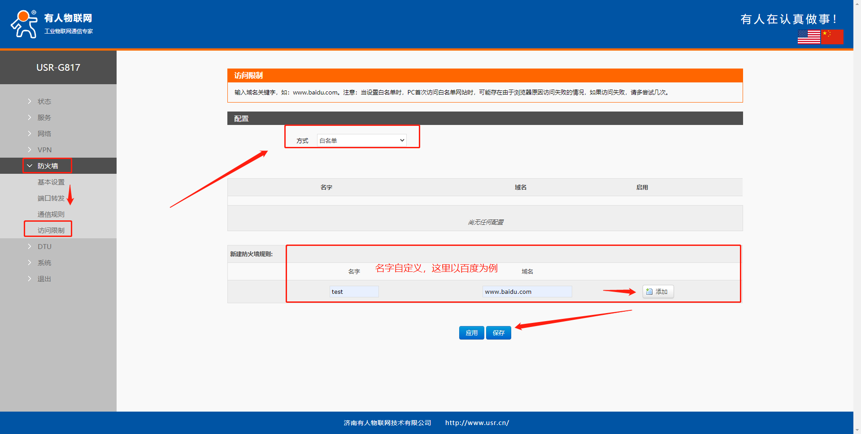Expand the 服务 services menu
Image resolution: width=861 pixels, height=434 pixels.
pos(44,118)
